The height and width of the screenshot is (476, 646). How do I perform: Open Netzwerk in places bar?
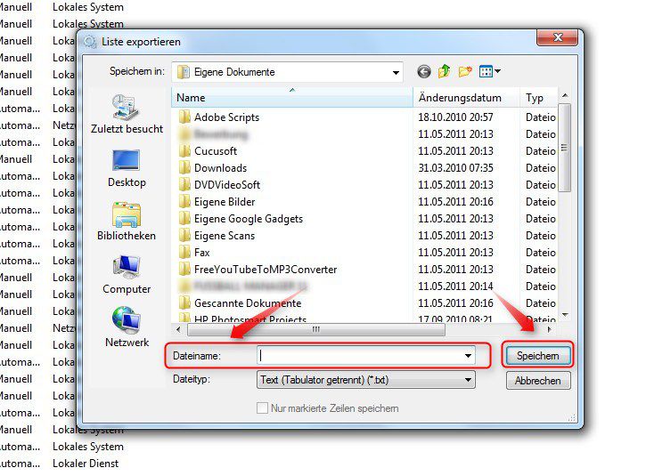[x=127, y=327]
